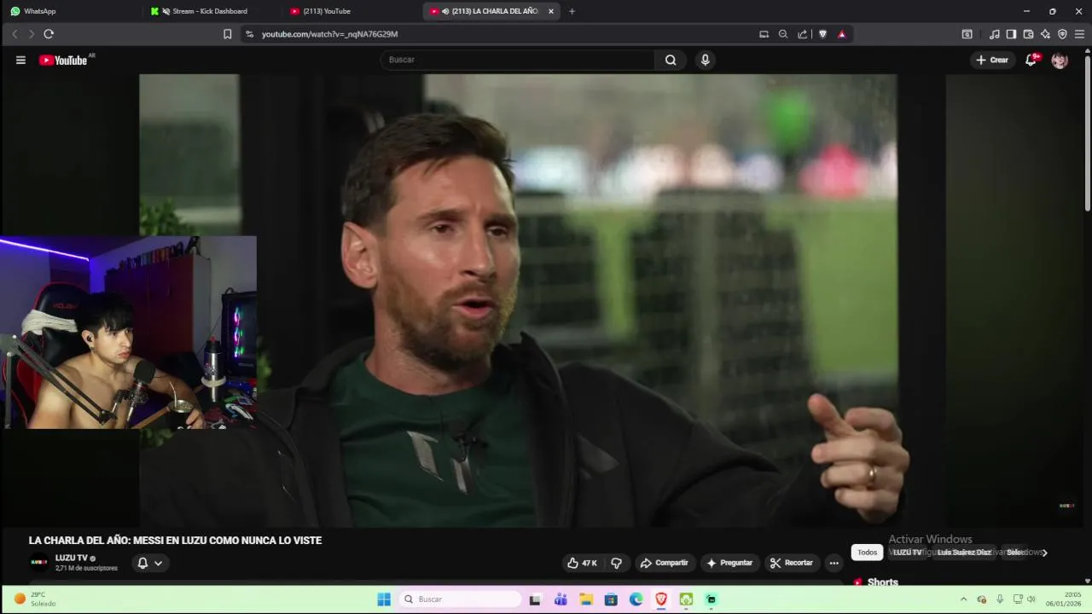Image resolution: width=1092 pixels, height=614 pixels.
Task: Switch to Stream - Kick Dashboard tab
Action: 209,11
